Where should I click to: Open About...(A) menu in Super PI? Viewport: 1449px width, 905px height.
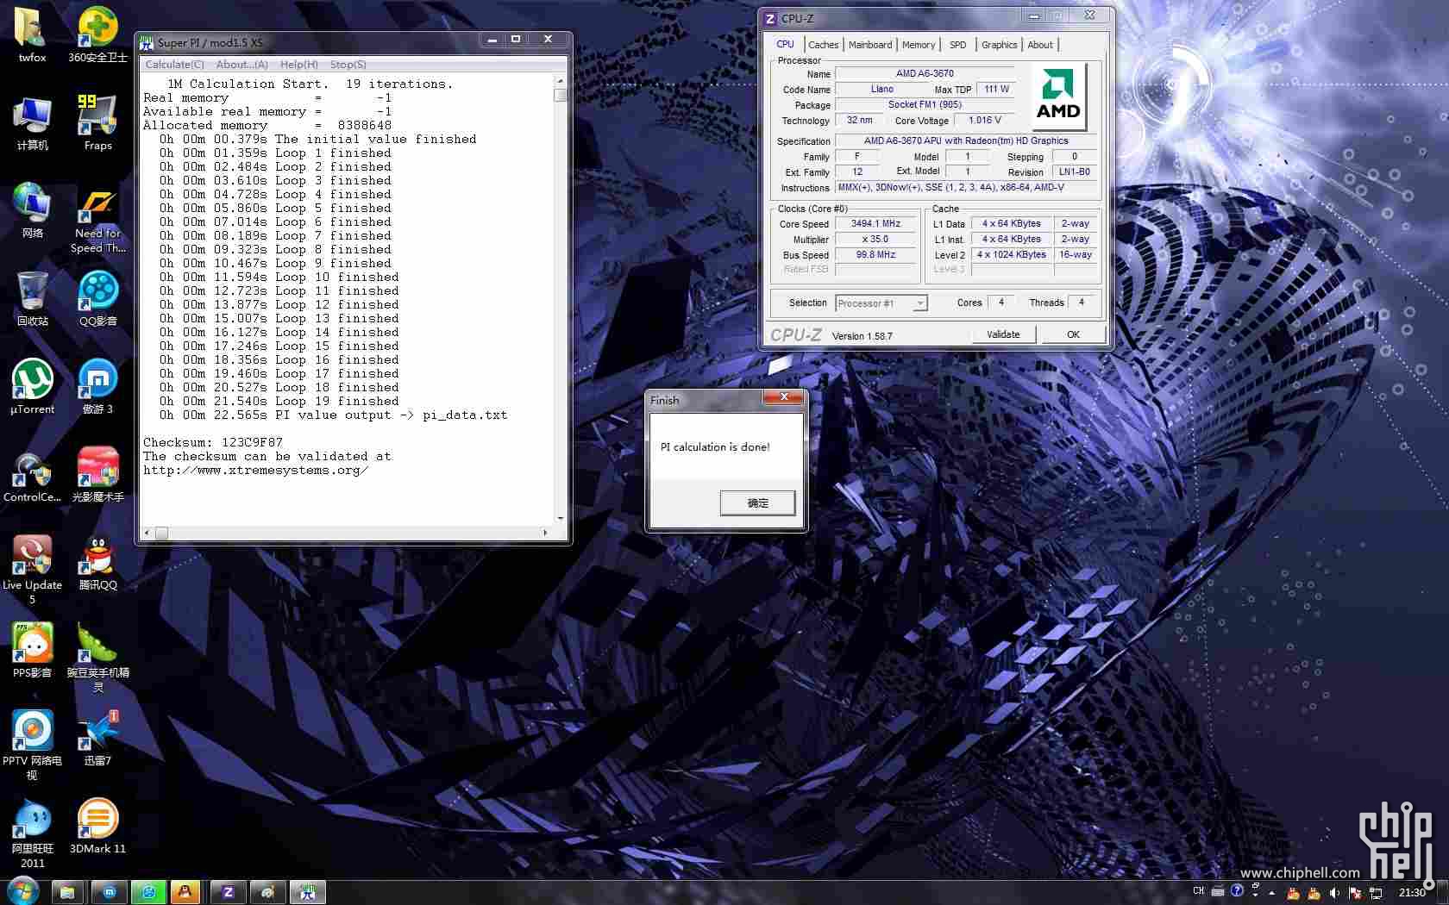point(242,65)
